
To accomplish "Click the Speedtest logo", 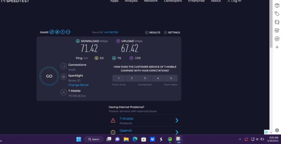I will pos(15,1).
